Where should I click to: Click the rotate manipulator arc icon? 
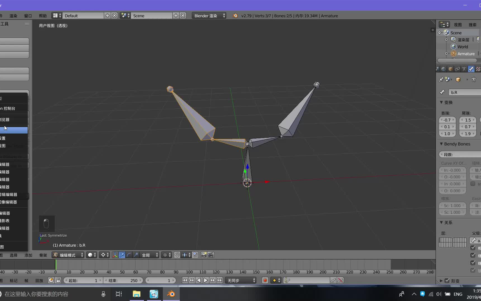[x=129, y=255]
